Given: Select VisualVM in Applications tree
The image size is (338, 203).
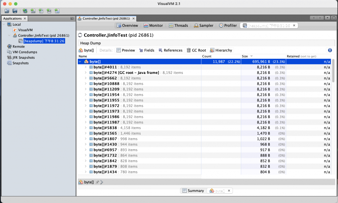Looking at the screenshot, I should pos(25,30).
